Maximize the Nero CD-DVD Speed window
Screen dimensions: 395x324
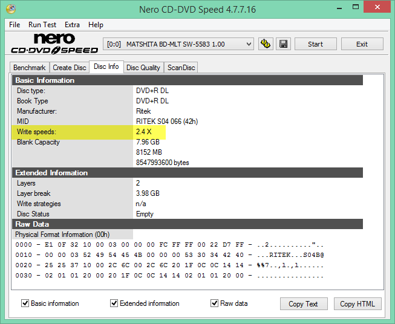pyautogui.click(x=356, y=7)
